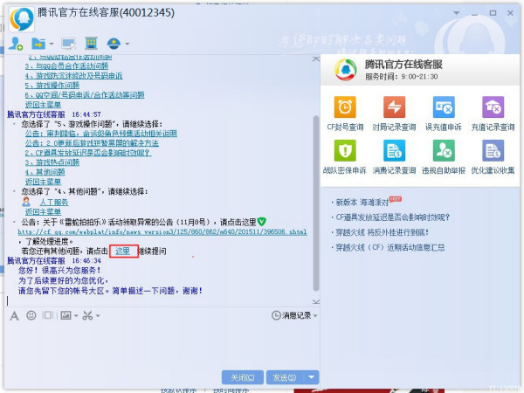
Task: Click link 3、游戏热点问题
Action: click(x=52, y=162)
